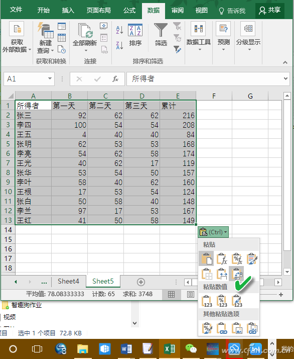Image resolution: width=294 pixels, height=359 pixels.
Task: Switch to the View tab (视图)
Action: tap(202, 10)
